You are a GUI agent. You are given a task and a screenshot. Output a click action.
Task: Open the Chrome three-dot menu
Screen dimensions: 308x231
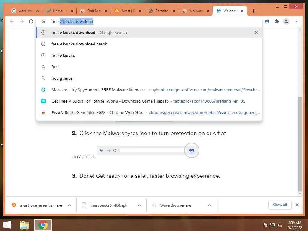point(296,21)
